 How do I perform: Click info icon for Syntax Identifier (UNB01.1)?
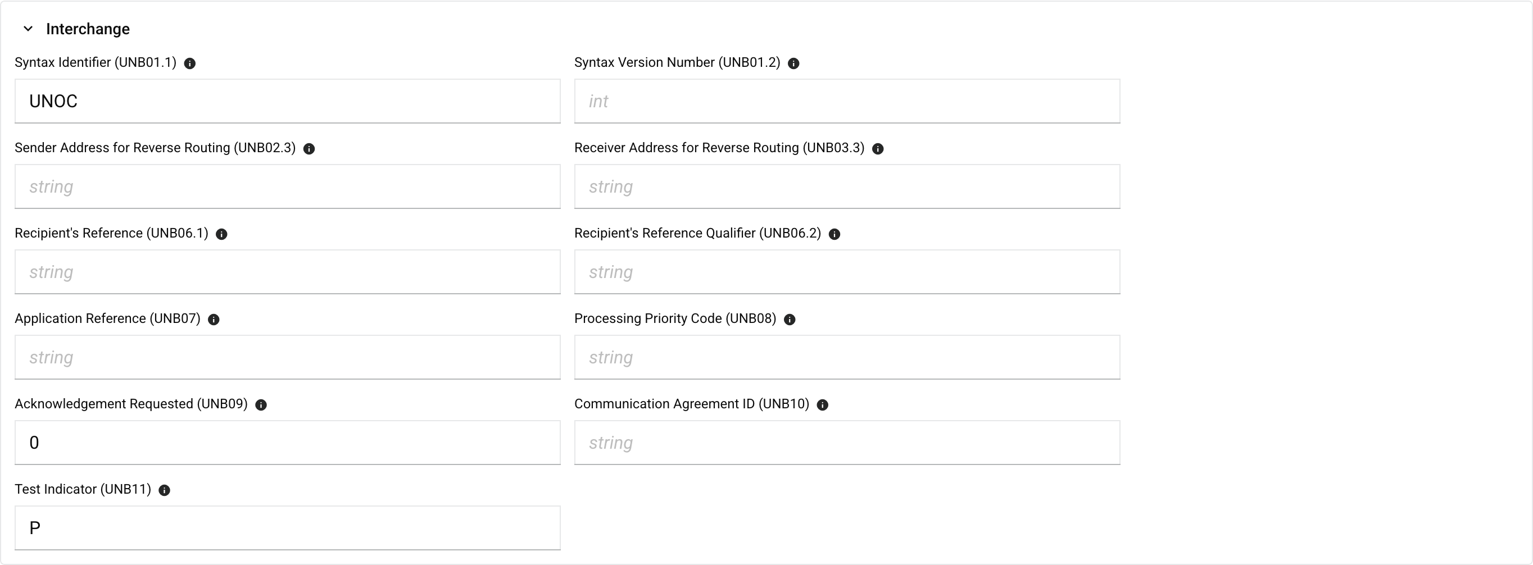pyautogui.click(x=190, y=63)
